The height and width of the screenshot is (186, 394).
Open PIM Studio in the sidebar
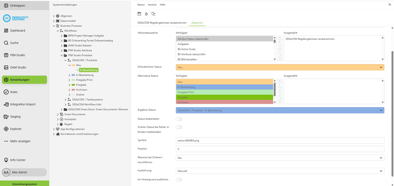17,55
